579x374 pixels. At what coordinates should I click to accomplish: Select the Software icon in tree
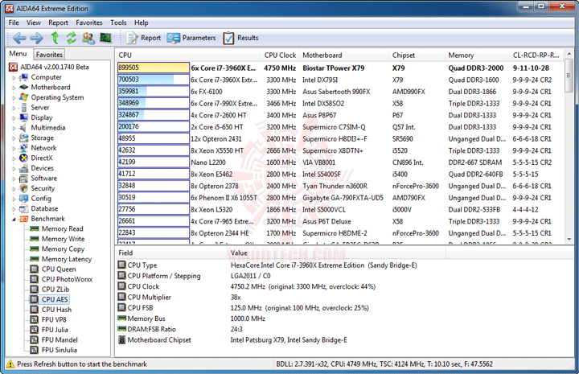(23, 179)
